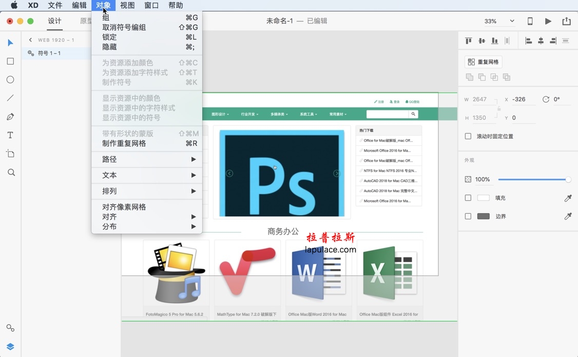Click the Share export icon
The width and height of the screenshot is (578, 357).
pos(567,21)
